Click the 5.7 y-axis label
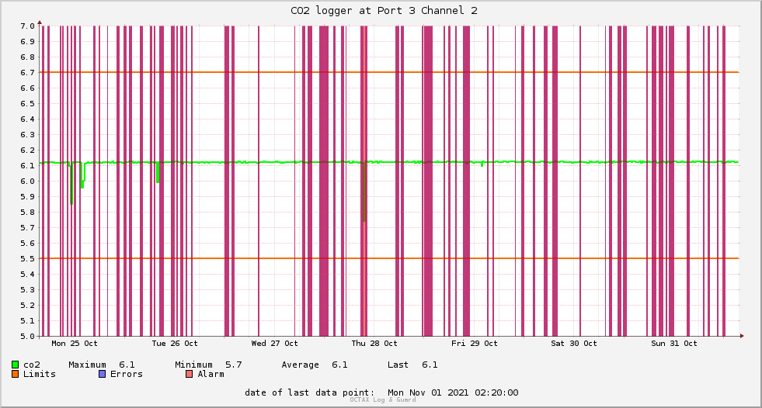 (x=28, y=227)
